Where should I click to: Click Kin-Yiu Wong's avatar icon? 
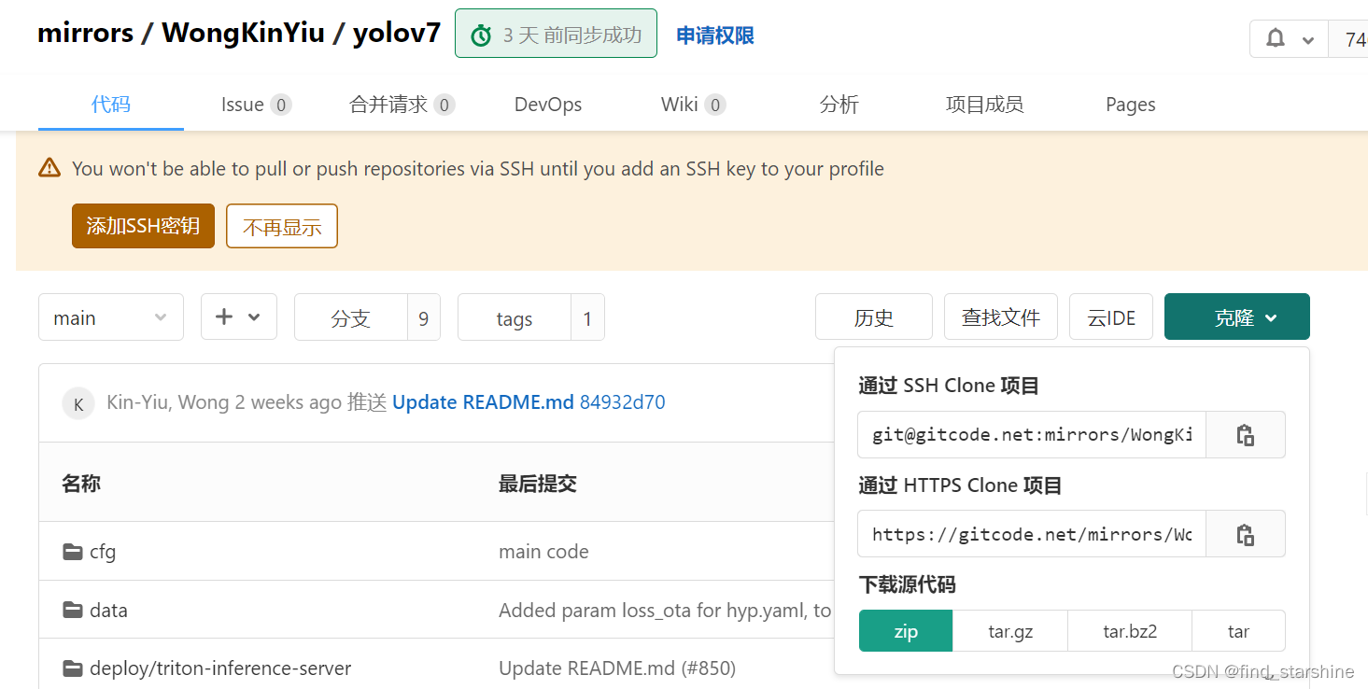click(x=78, y=403)
